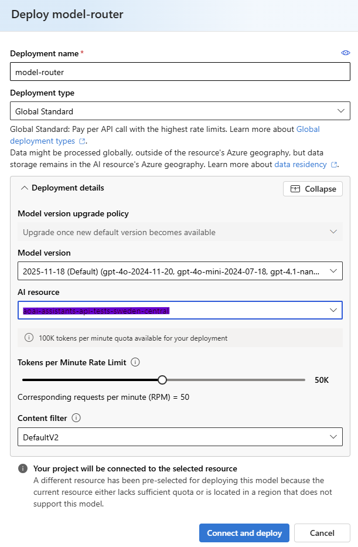Image resolution: width=358 pixels, height=547 pixels.
Task: Click the Deployment name text field
Action: 180,72
